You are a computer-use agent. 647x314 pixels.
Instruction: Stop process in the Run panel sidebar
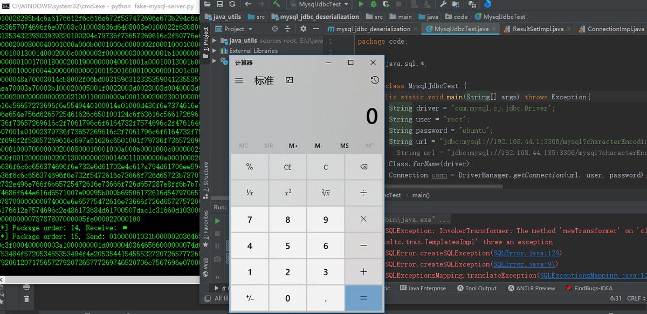(x=218, y=234)
